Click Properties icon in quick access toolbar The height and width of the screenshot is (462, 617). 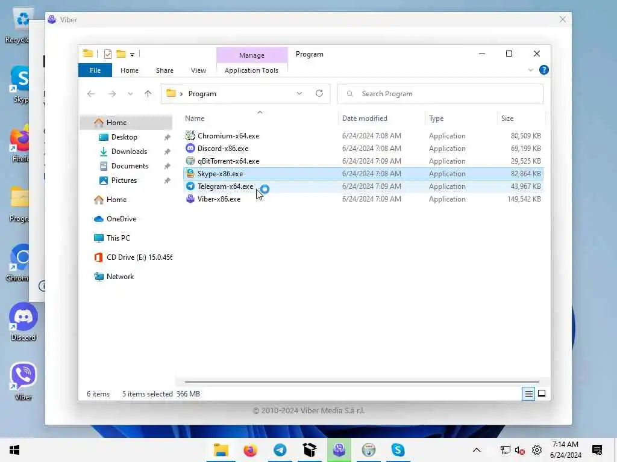tap(107, 54)
